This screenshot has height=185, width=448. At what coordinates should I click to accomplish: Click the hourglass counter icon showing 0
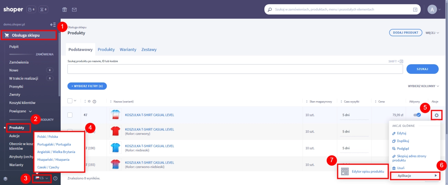click(x=43, y=9)
